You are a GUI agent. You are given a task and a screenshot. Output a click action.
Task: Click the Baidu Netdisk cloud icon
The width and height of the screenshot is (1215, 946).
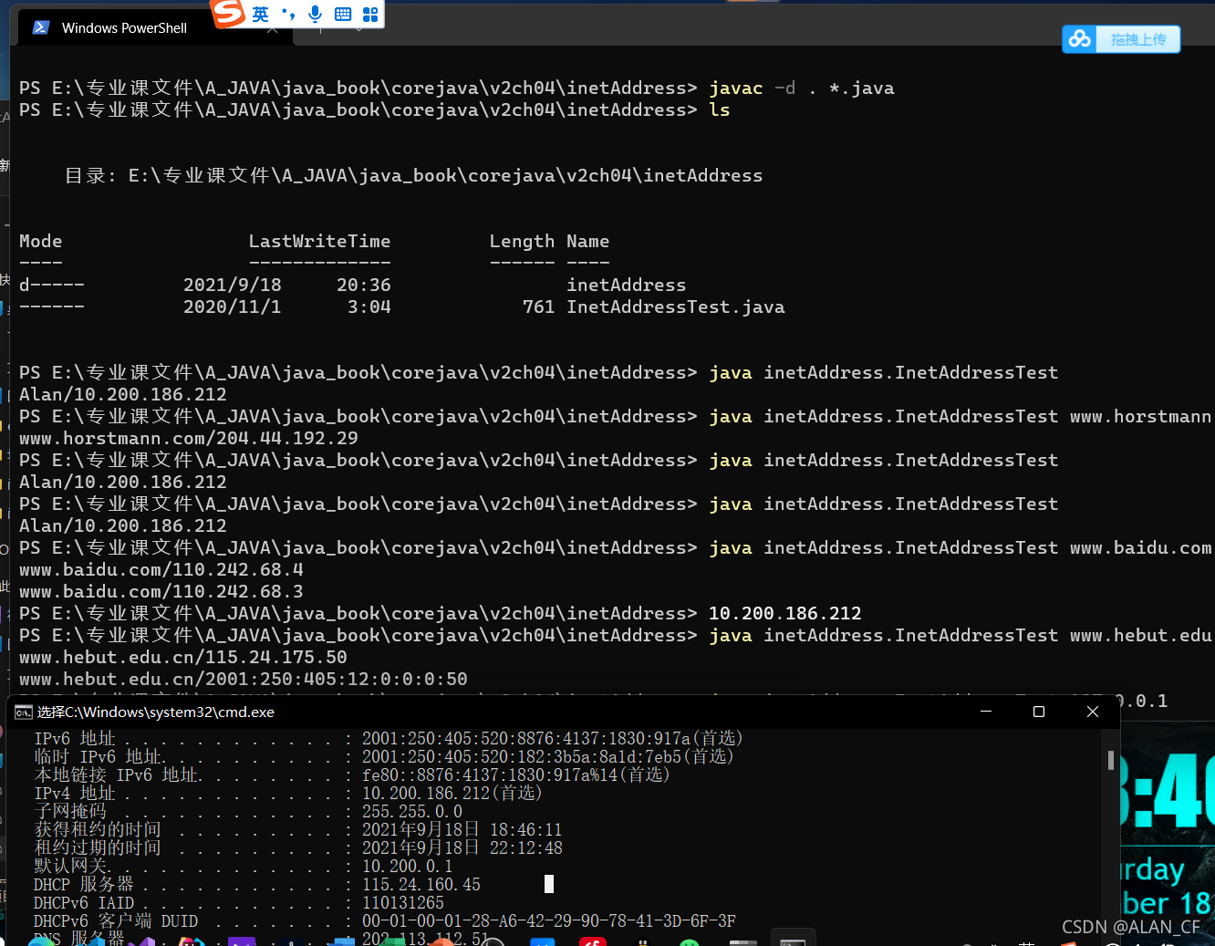(x=1080, y=39)
